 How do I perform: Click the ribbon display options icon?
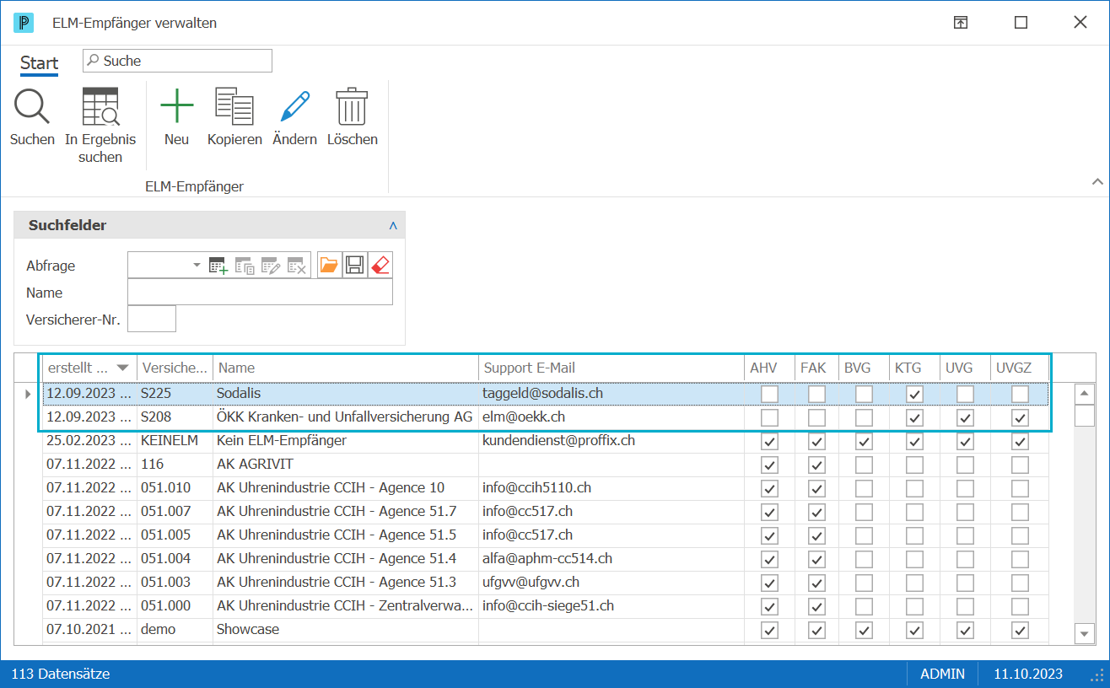click(961, 23)
